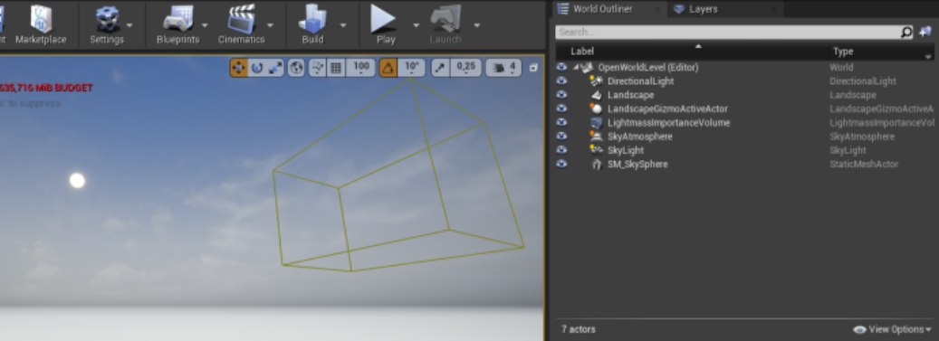The width and height of the screenshot is (939, 341).
Task: Switch to the World Outliner tab
Action: pos(602,9)
